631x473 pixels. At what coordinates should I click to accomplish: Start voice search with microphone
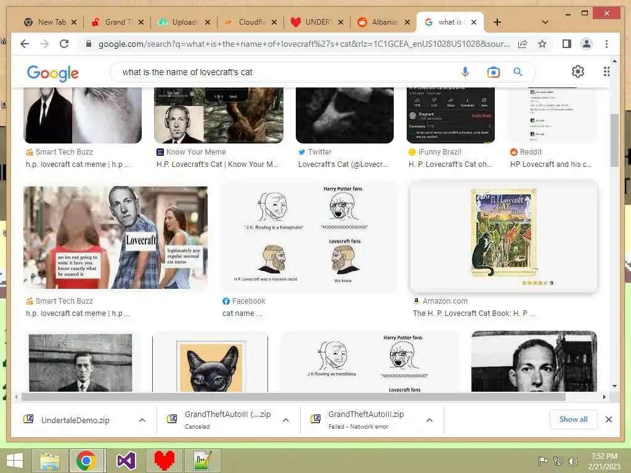pyautogui.click(x=465, y=72)
